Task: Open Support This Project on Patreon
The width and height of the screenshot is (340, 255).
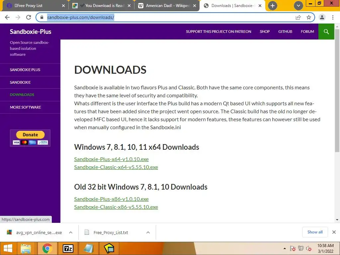Action: tap(218, 32)
